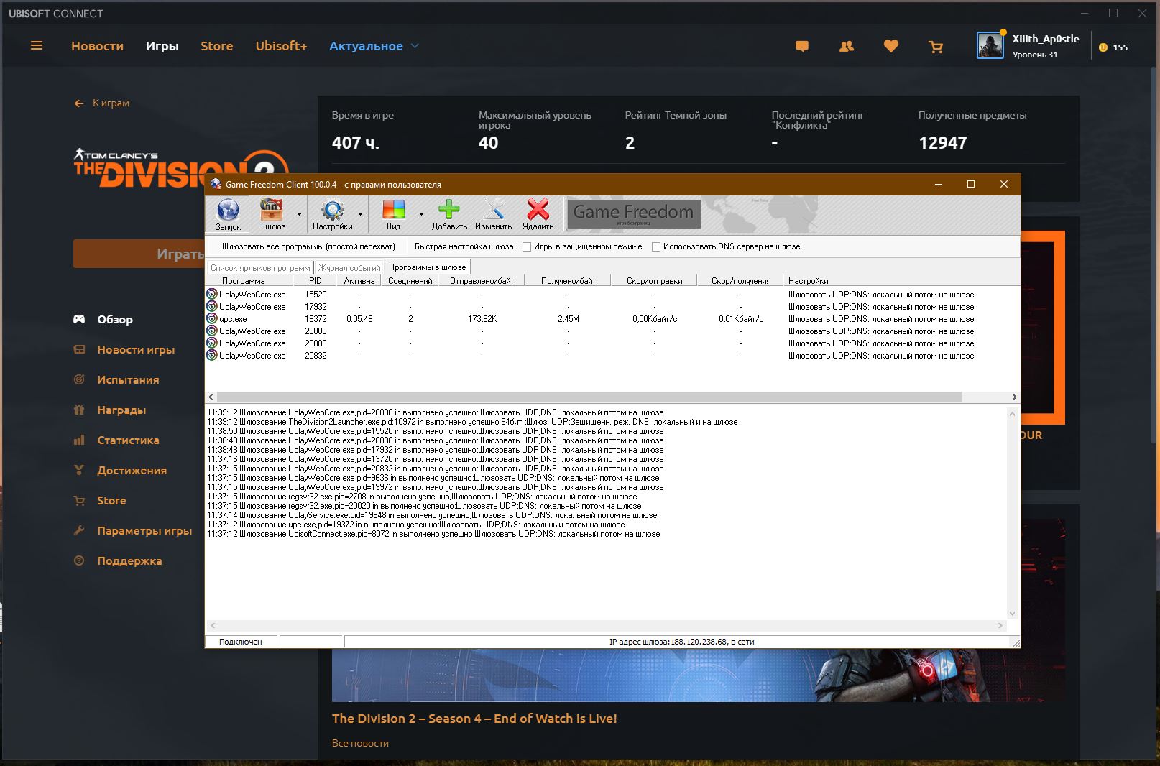Enable Игры в защищенном режиме checkbox
This screenshot has width=1160, height=766.
pyautogui.click(x=527, y=247)
